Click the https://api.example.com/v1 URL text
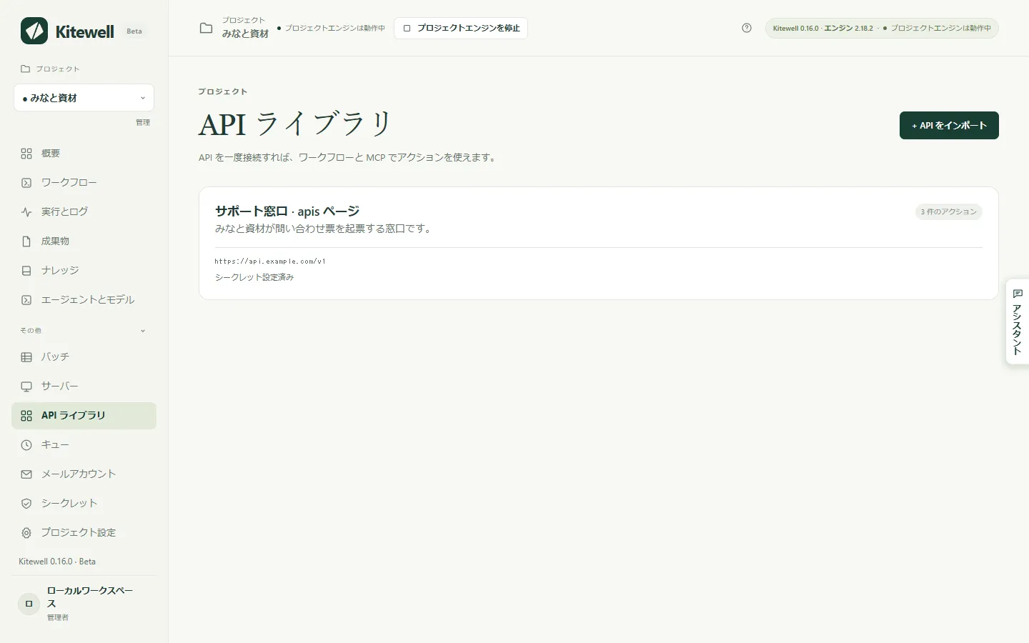 pyautogui.click(x=270, y=261)
